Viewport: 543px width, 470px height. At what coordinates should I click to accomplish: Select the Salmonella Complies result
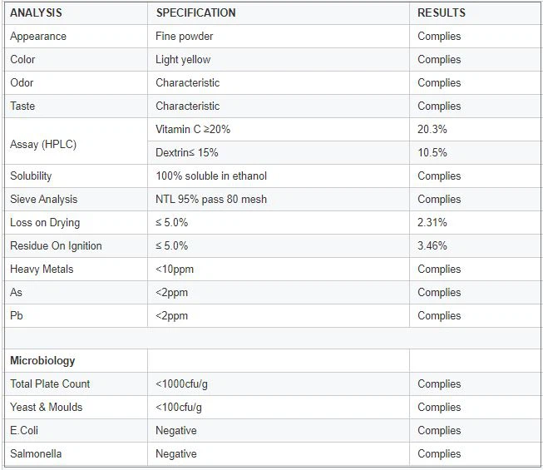pos(439,454)
